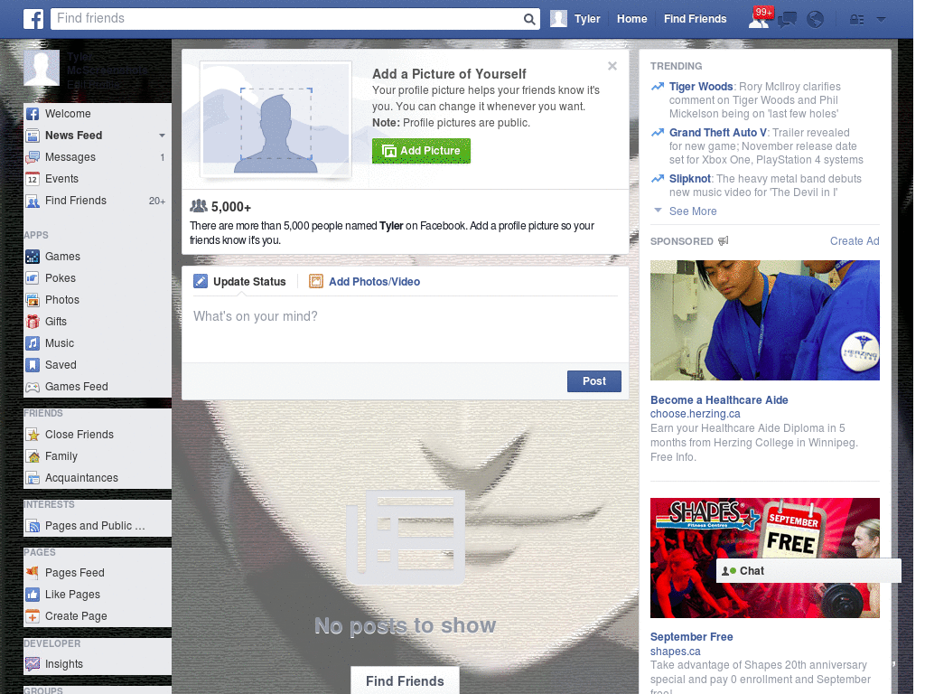The height and width of the screenshot is (694, 925).
Task: Open the messages chat bubbles icon
Action: click(787, 20)
